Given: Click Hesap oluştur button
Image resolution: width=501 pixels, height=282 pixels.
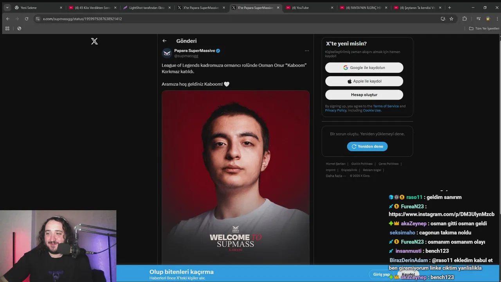Looking at the screenshot, I should point(364,95).
